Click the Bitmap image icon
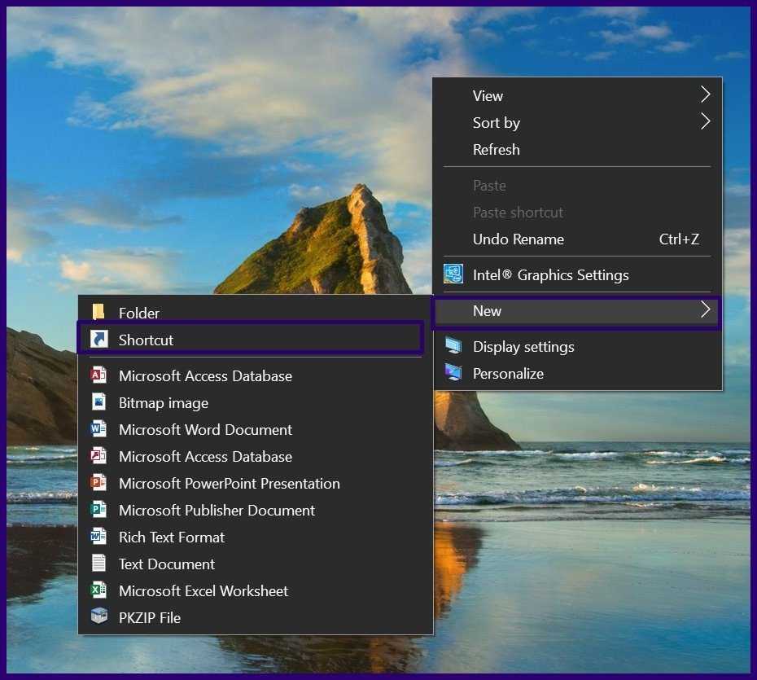The image size is (757, 680). (x=98, y=402)
